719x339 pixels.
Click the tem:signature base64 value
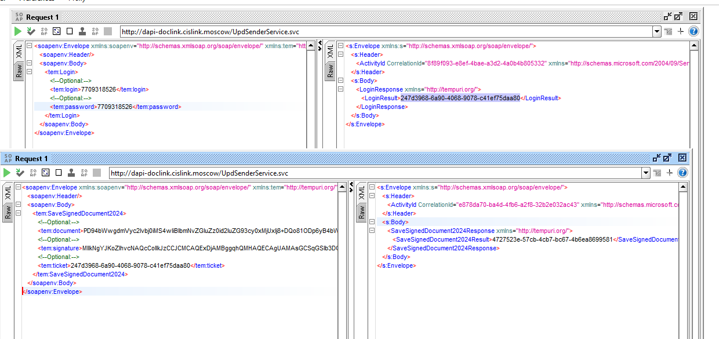pyautogui.click(x=210, y=248)
